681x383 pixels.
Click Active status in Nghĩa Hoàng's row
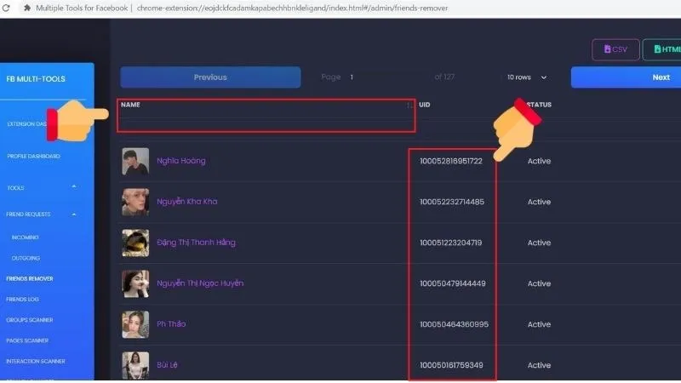pyautogui.click(x=539, y=161)
